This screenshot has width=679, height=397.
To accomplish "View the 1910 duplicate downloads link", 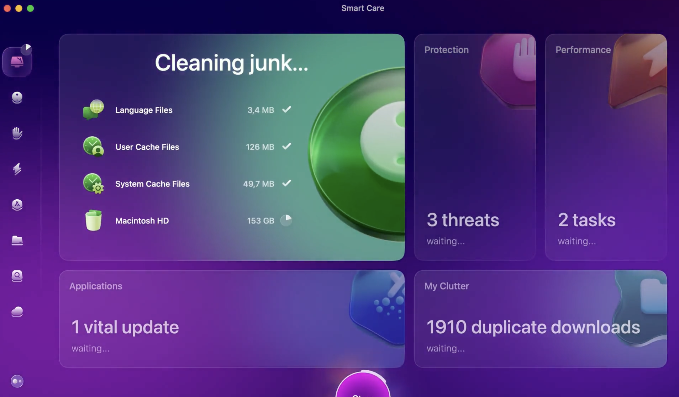I will coord(533,327).
